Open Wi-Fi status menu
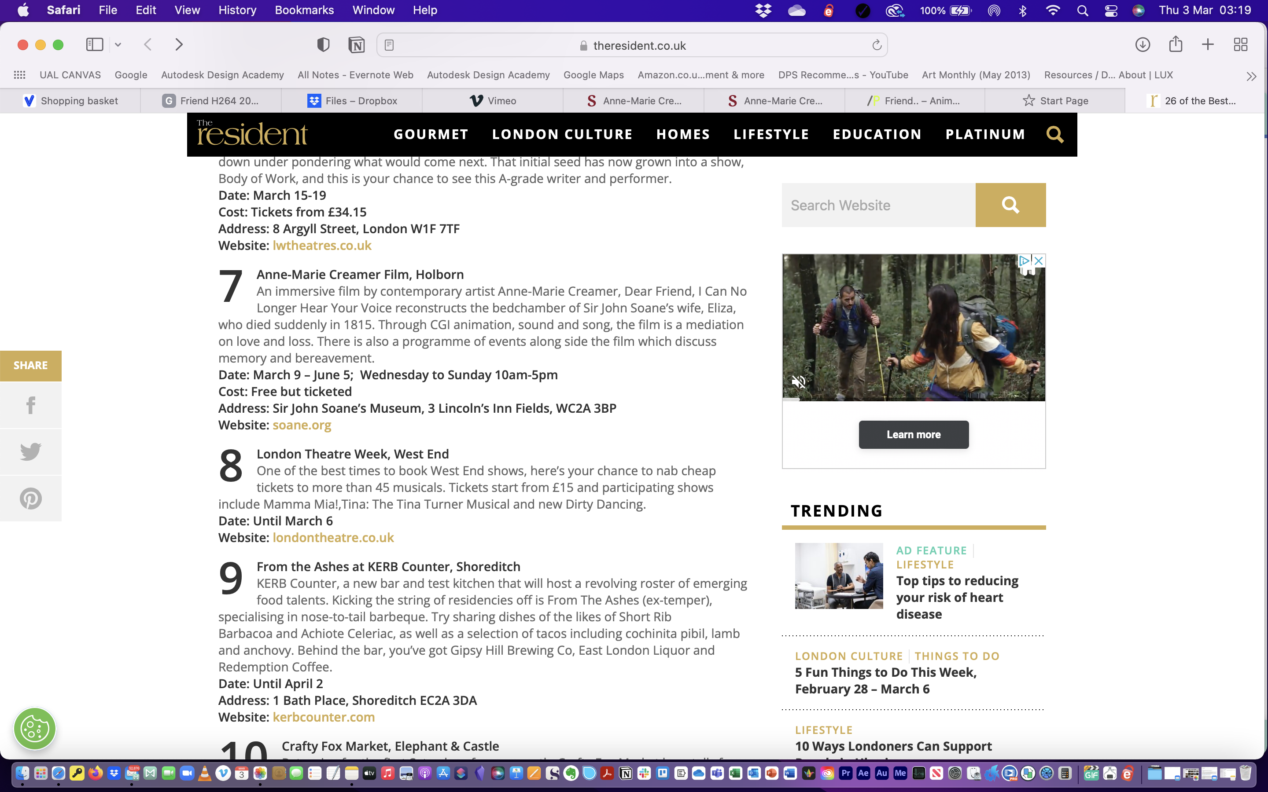 coord(1052,10)
